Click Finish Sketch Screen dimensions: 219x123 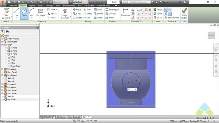pyautogui.click(x=184, y=13)
